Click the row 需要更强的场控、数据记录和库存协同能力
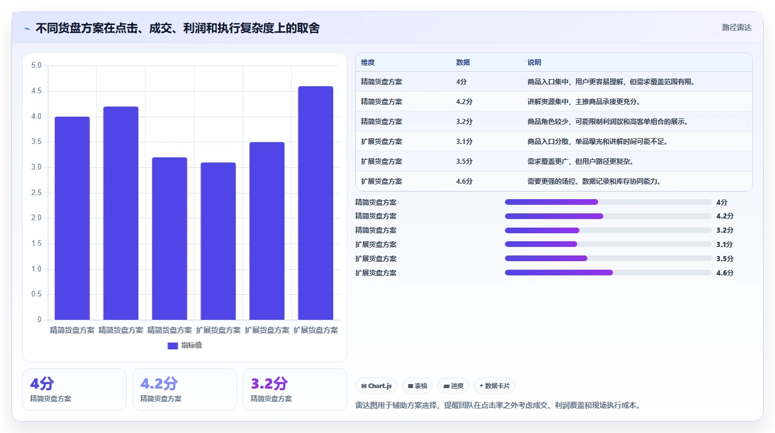The width and height of the screenshot is (775, 433). pos(554,181)
